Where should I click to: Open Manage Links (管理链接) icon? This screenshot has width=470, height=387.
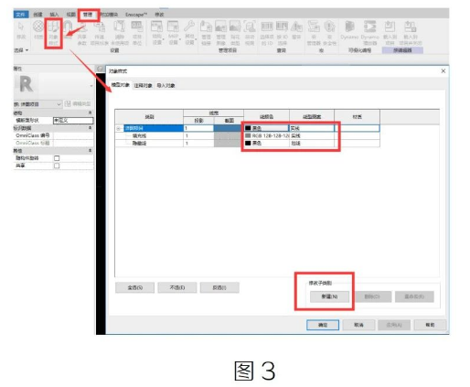point(206,34)
